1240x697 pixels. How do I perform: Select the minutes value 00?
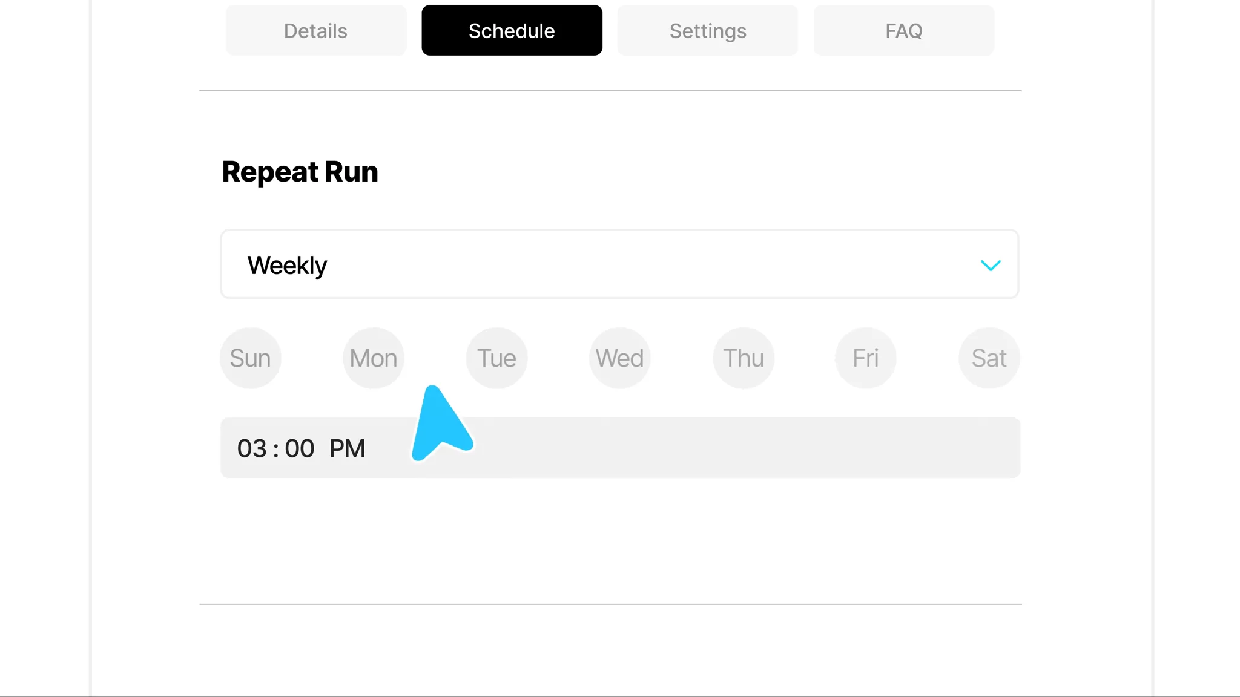300,448
